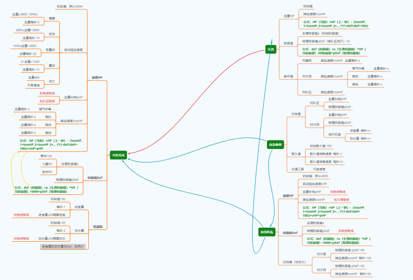Viewport: 413px width, 280px height.
Task: Click the 饮水量 branch under 饥渴值
Action: point(79,231)
